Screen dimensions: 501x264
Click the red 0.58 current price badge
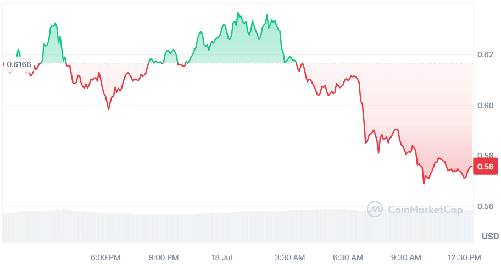[486, 167]
